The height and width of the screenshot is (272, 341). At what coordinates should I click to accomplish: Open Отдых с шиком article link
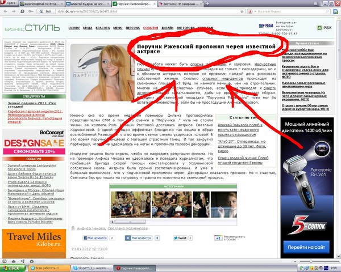[x=305, y=107]
